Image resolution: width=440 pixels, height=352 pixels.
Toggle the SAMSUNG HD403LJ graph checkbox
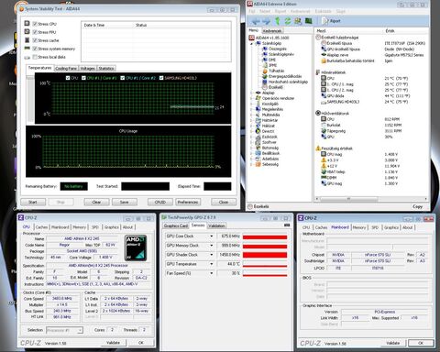click(x=161, y=78)
